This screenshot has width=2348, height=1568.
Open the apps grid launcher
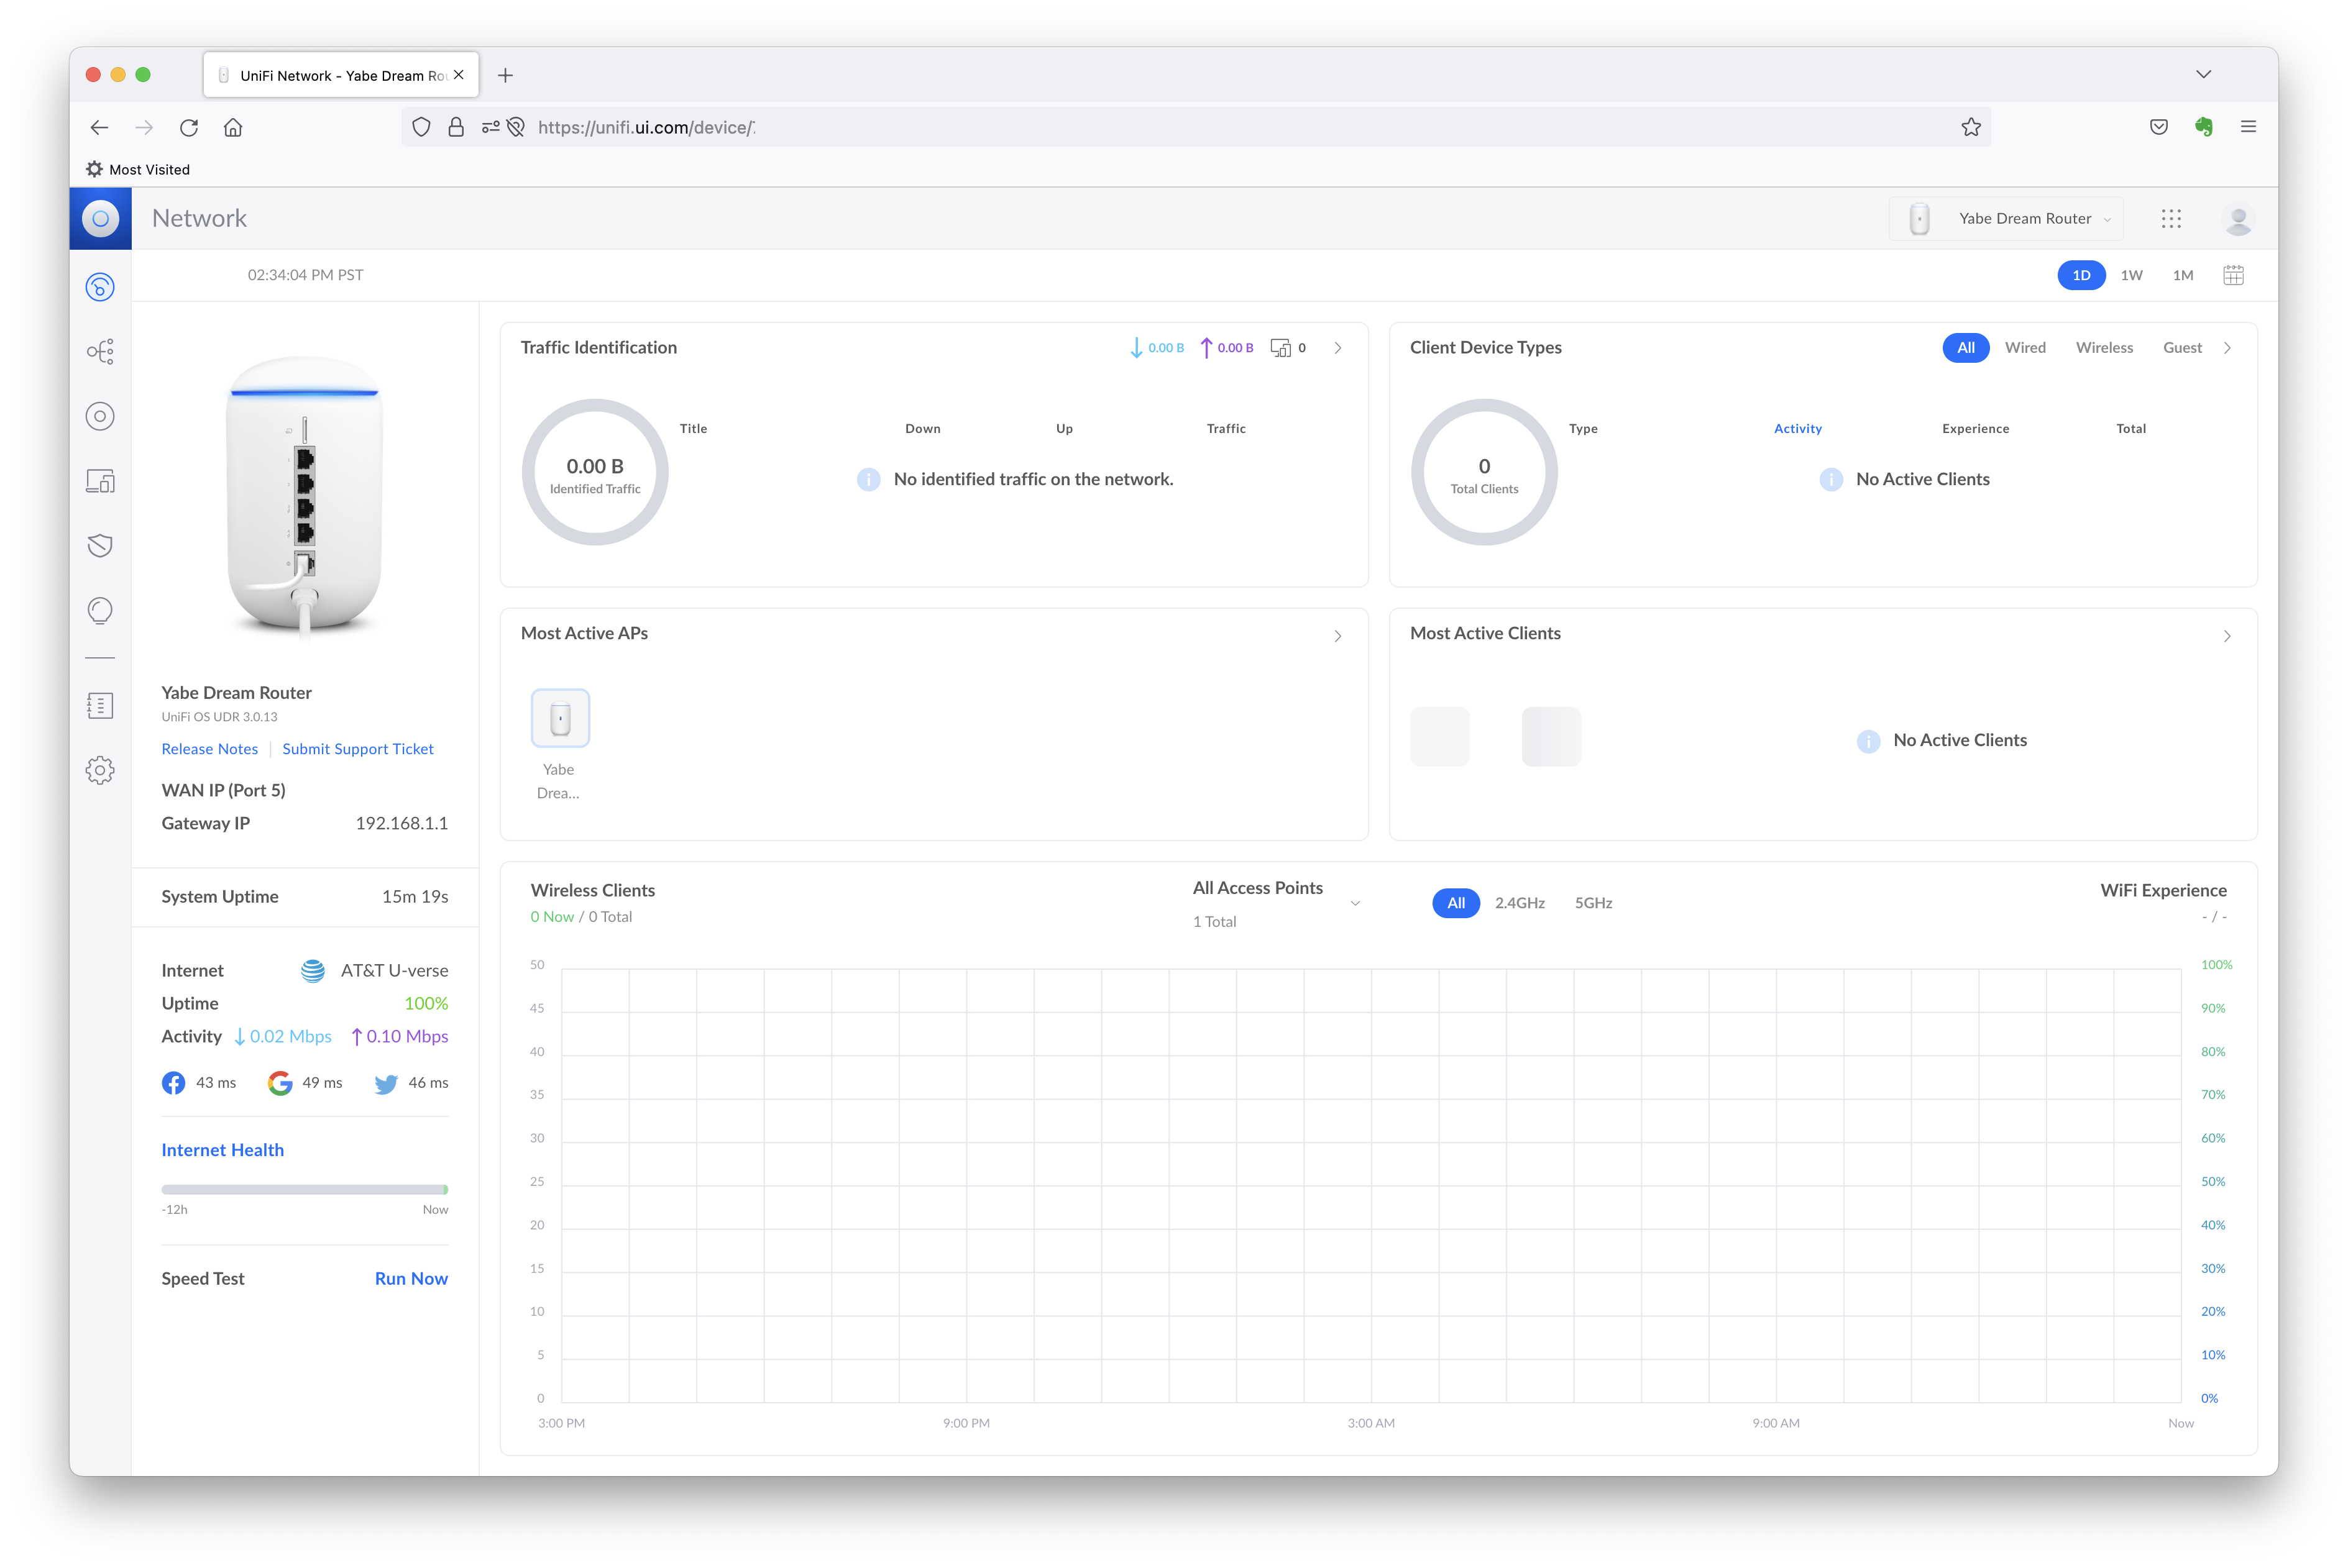(2171, 218)
